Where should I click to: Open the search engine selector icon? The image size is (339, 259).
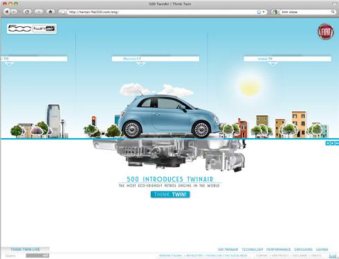click(275, 12)
